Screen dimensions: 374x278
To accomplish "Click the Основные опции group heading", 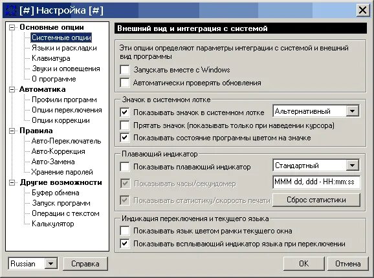I will tap(52, 27).
